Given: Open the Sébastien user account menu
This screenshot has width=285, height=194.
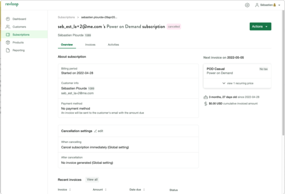Looking at the screenshot, I should click(x=267, y=5).
